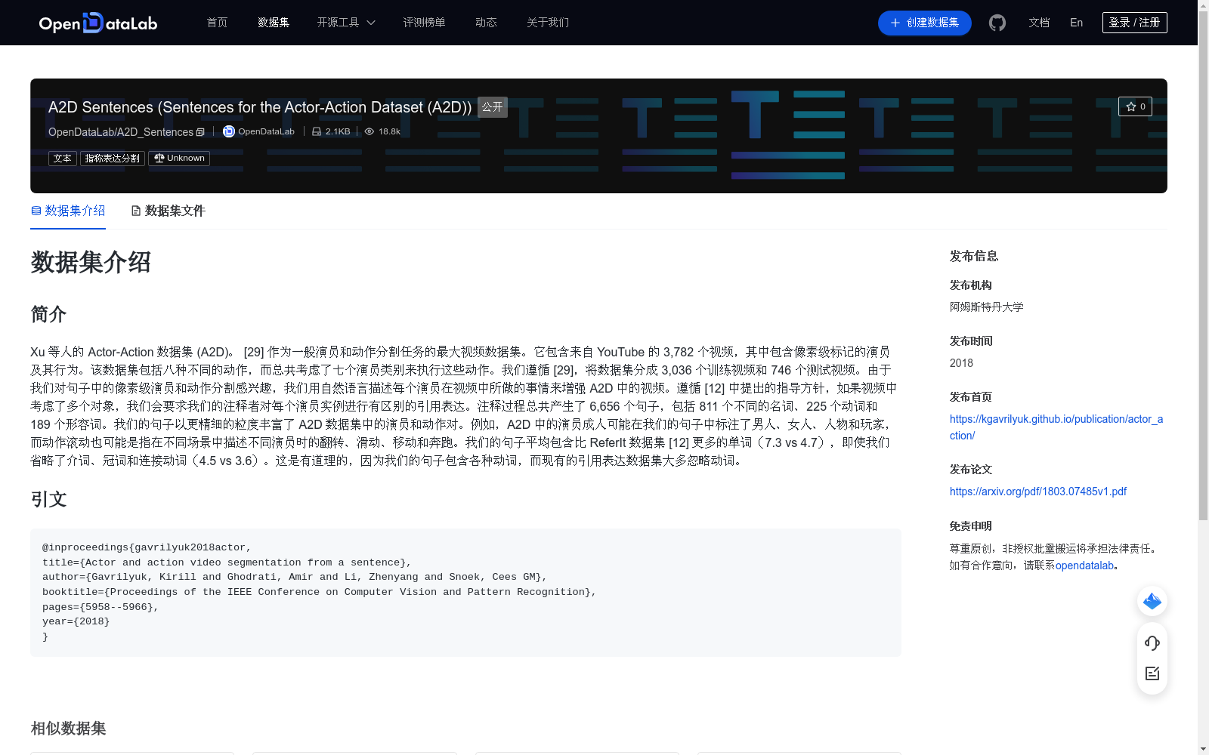Switch to 数据集文件 tab
1209x755 pixels.
pos(168,211)
